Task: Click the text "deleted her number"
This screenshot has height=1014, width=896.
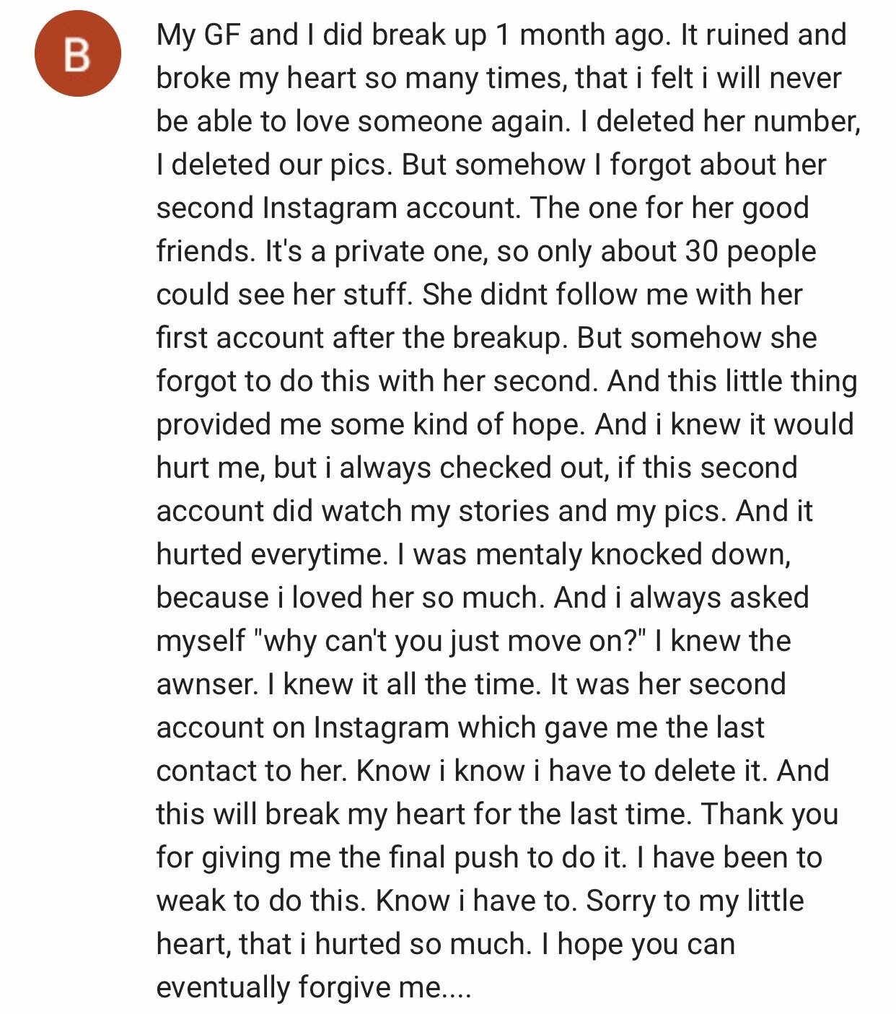Action: click(727, 121)
